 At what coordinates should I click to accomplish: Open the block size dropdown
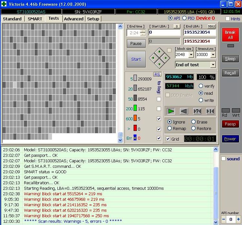191,55
